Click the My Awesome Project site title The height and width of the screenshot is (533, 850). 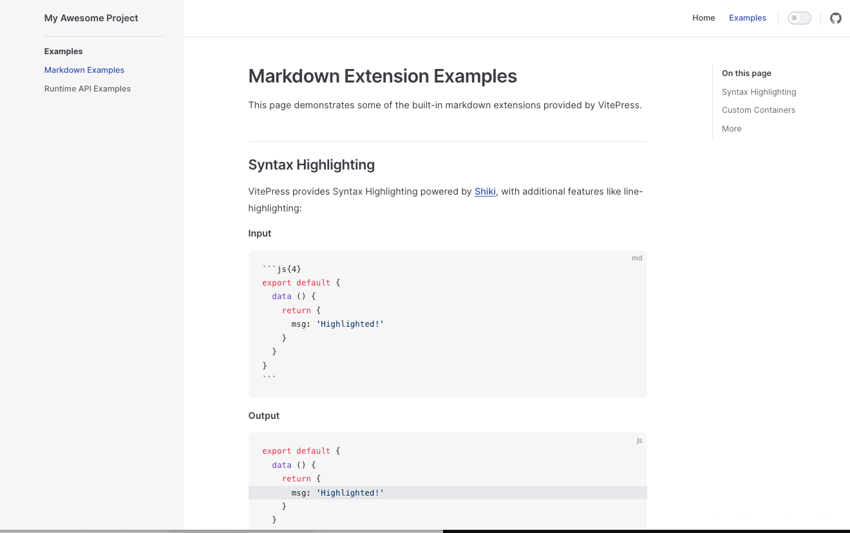pyautogui.click(x=91, y=18)
